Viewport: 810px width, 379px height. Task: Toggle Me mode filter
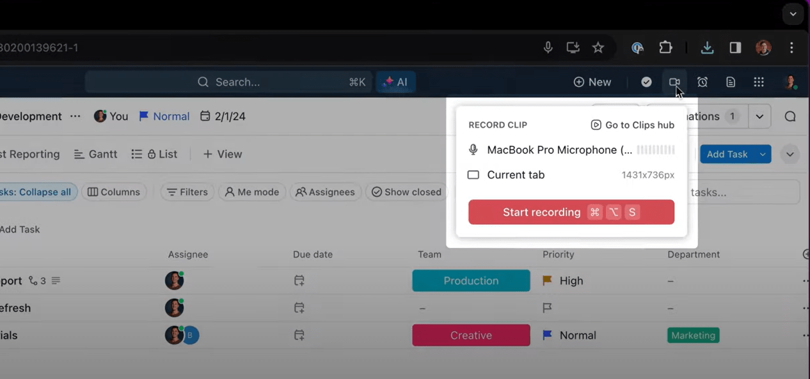click(x=252, y=192)
